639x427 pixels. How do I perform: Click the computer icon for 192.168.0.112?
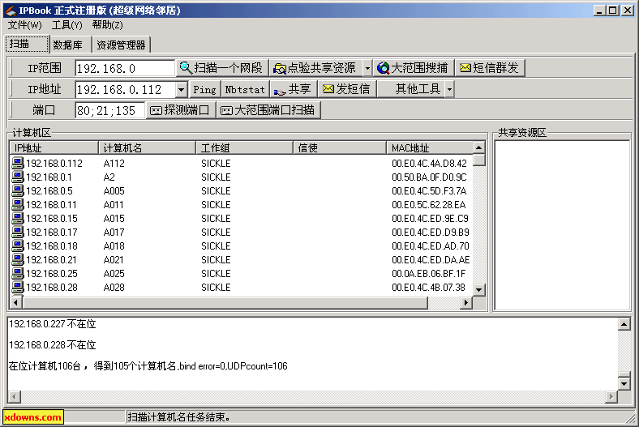click(x=18, y=163)
